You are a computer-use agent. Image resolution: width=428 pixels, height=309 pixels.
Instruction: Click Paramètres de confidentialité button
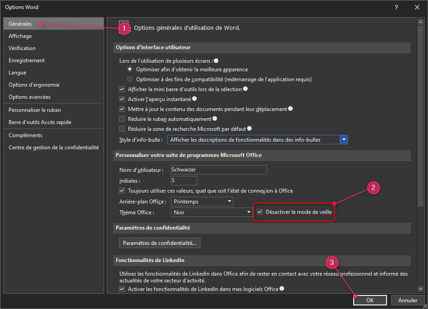click(159, 243)
